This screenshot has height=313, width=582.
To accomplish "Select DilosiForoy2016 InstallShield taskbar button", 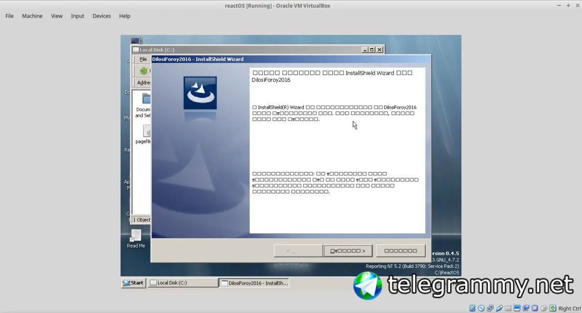I will [254, 283].
